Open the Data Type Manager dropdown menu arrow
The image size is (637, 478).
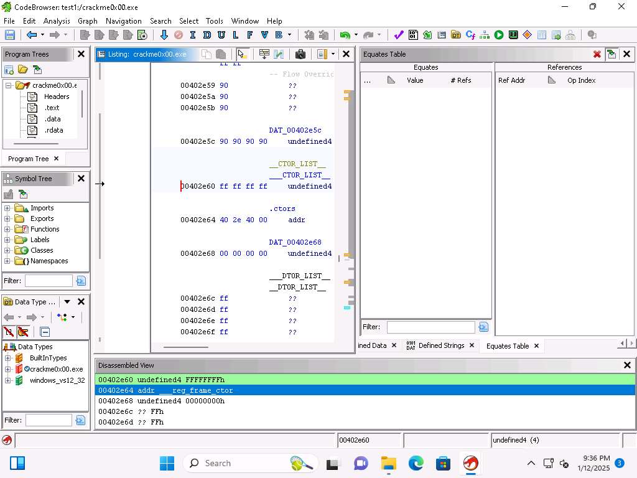(67, 302)
